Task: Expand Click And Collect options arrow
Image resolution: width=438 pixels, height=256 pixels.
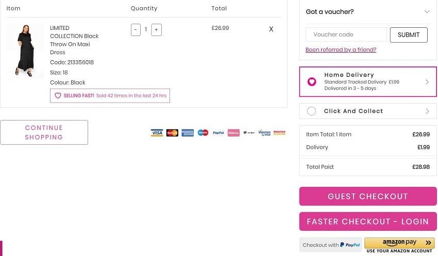Action: 427,111
